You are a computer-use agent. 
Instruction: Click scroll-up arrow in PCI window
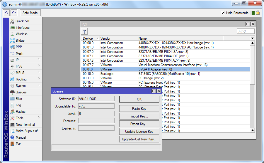click(x=252, y=43)
